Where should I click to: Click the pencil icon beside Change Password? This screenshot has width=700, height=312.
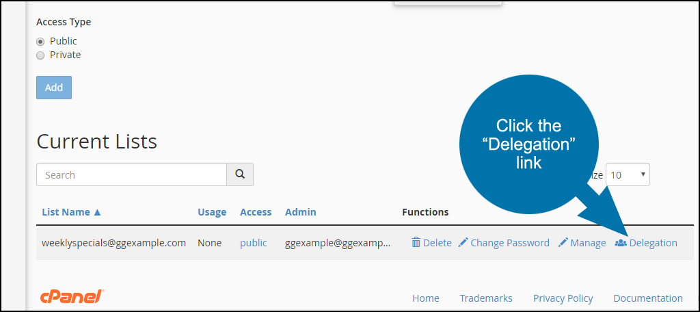click(x=463, y=243)
